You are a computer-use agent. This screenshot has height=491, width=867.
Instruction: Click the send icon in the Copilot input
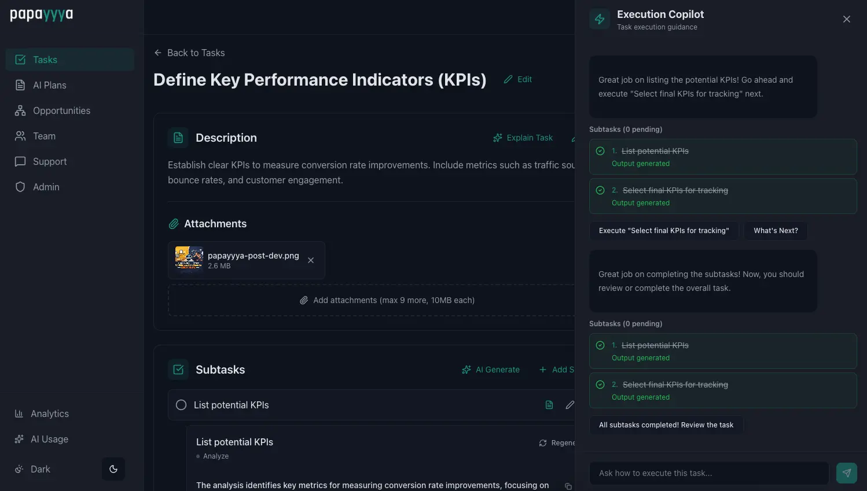click(846, 472)
